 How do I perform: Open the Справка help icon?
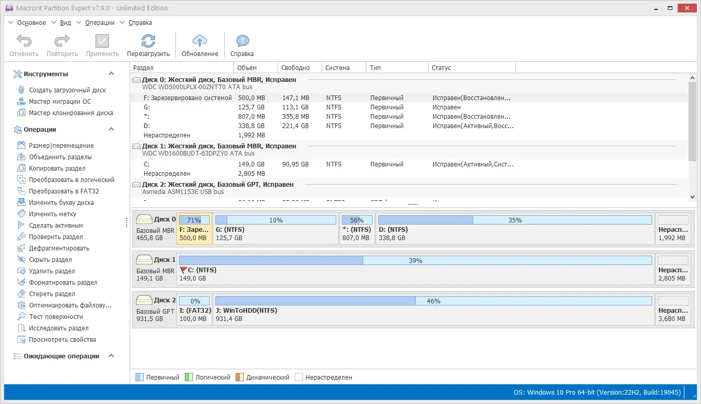[x=242, y=41]
